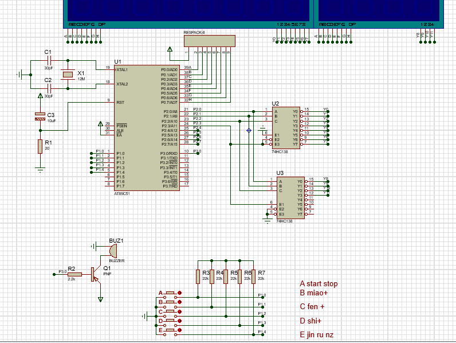
Task: Click the C3 10uF electrolytic capacitor
Action: click(40, 116)
